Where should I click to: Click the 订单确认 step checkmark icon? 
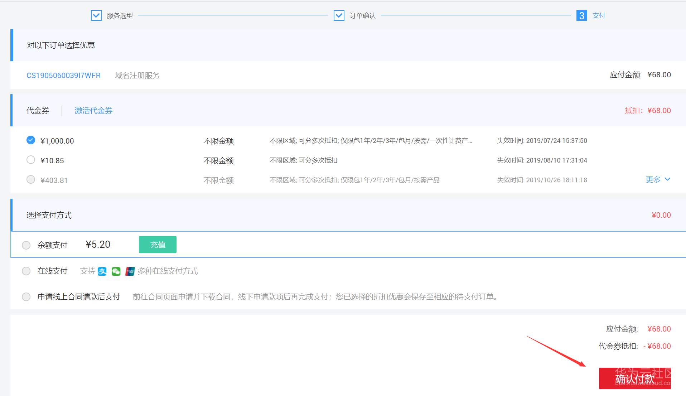click(x=339, y=15)
